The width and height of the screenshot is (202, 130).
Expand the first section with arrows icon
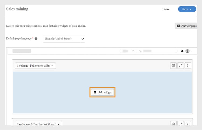pyautogui.click(x=180, y=66)
